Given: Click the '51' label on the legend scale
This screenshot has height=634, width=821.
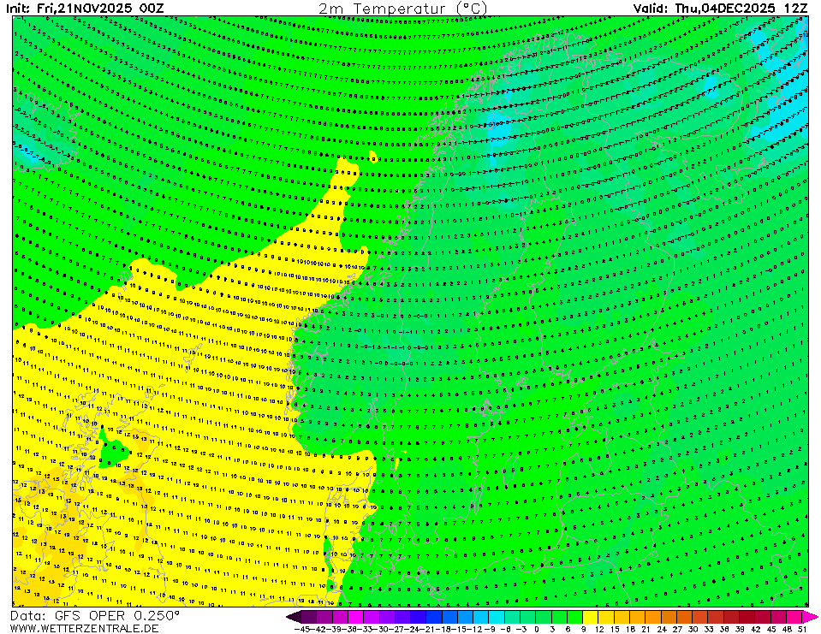Looking at the screenshot, I should coord(802,629).
